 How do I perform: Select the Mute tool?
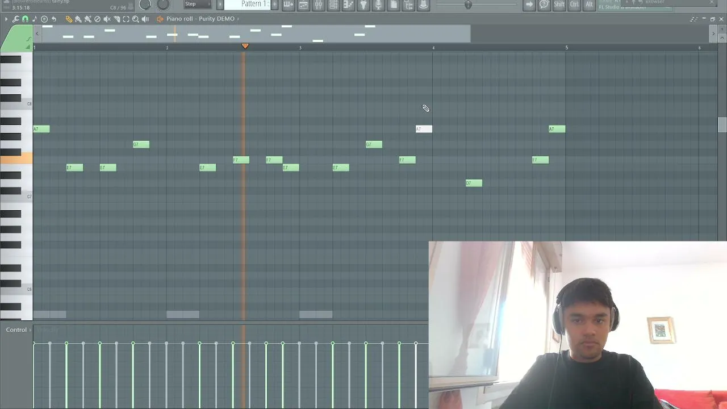pyautogui.click(x=107, y=19)
